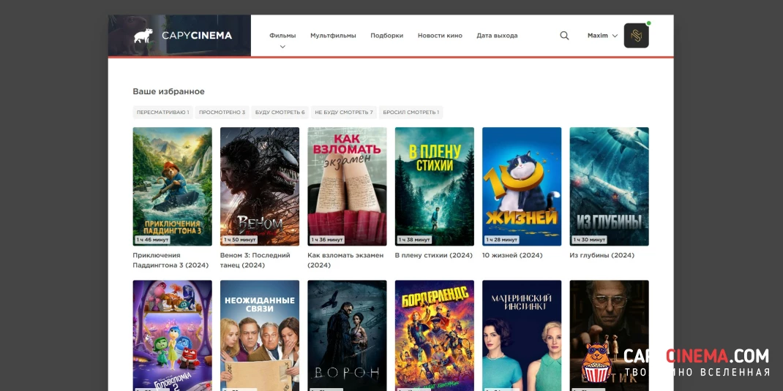Open the Неожиданные связи poster

pos(260,335)
